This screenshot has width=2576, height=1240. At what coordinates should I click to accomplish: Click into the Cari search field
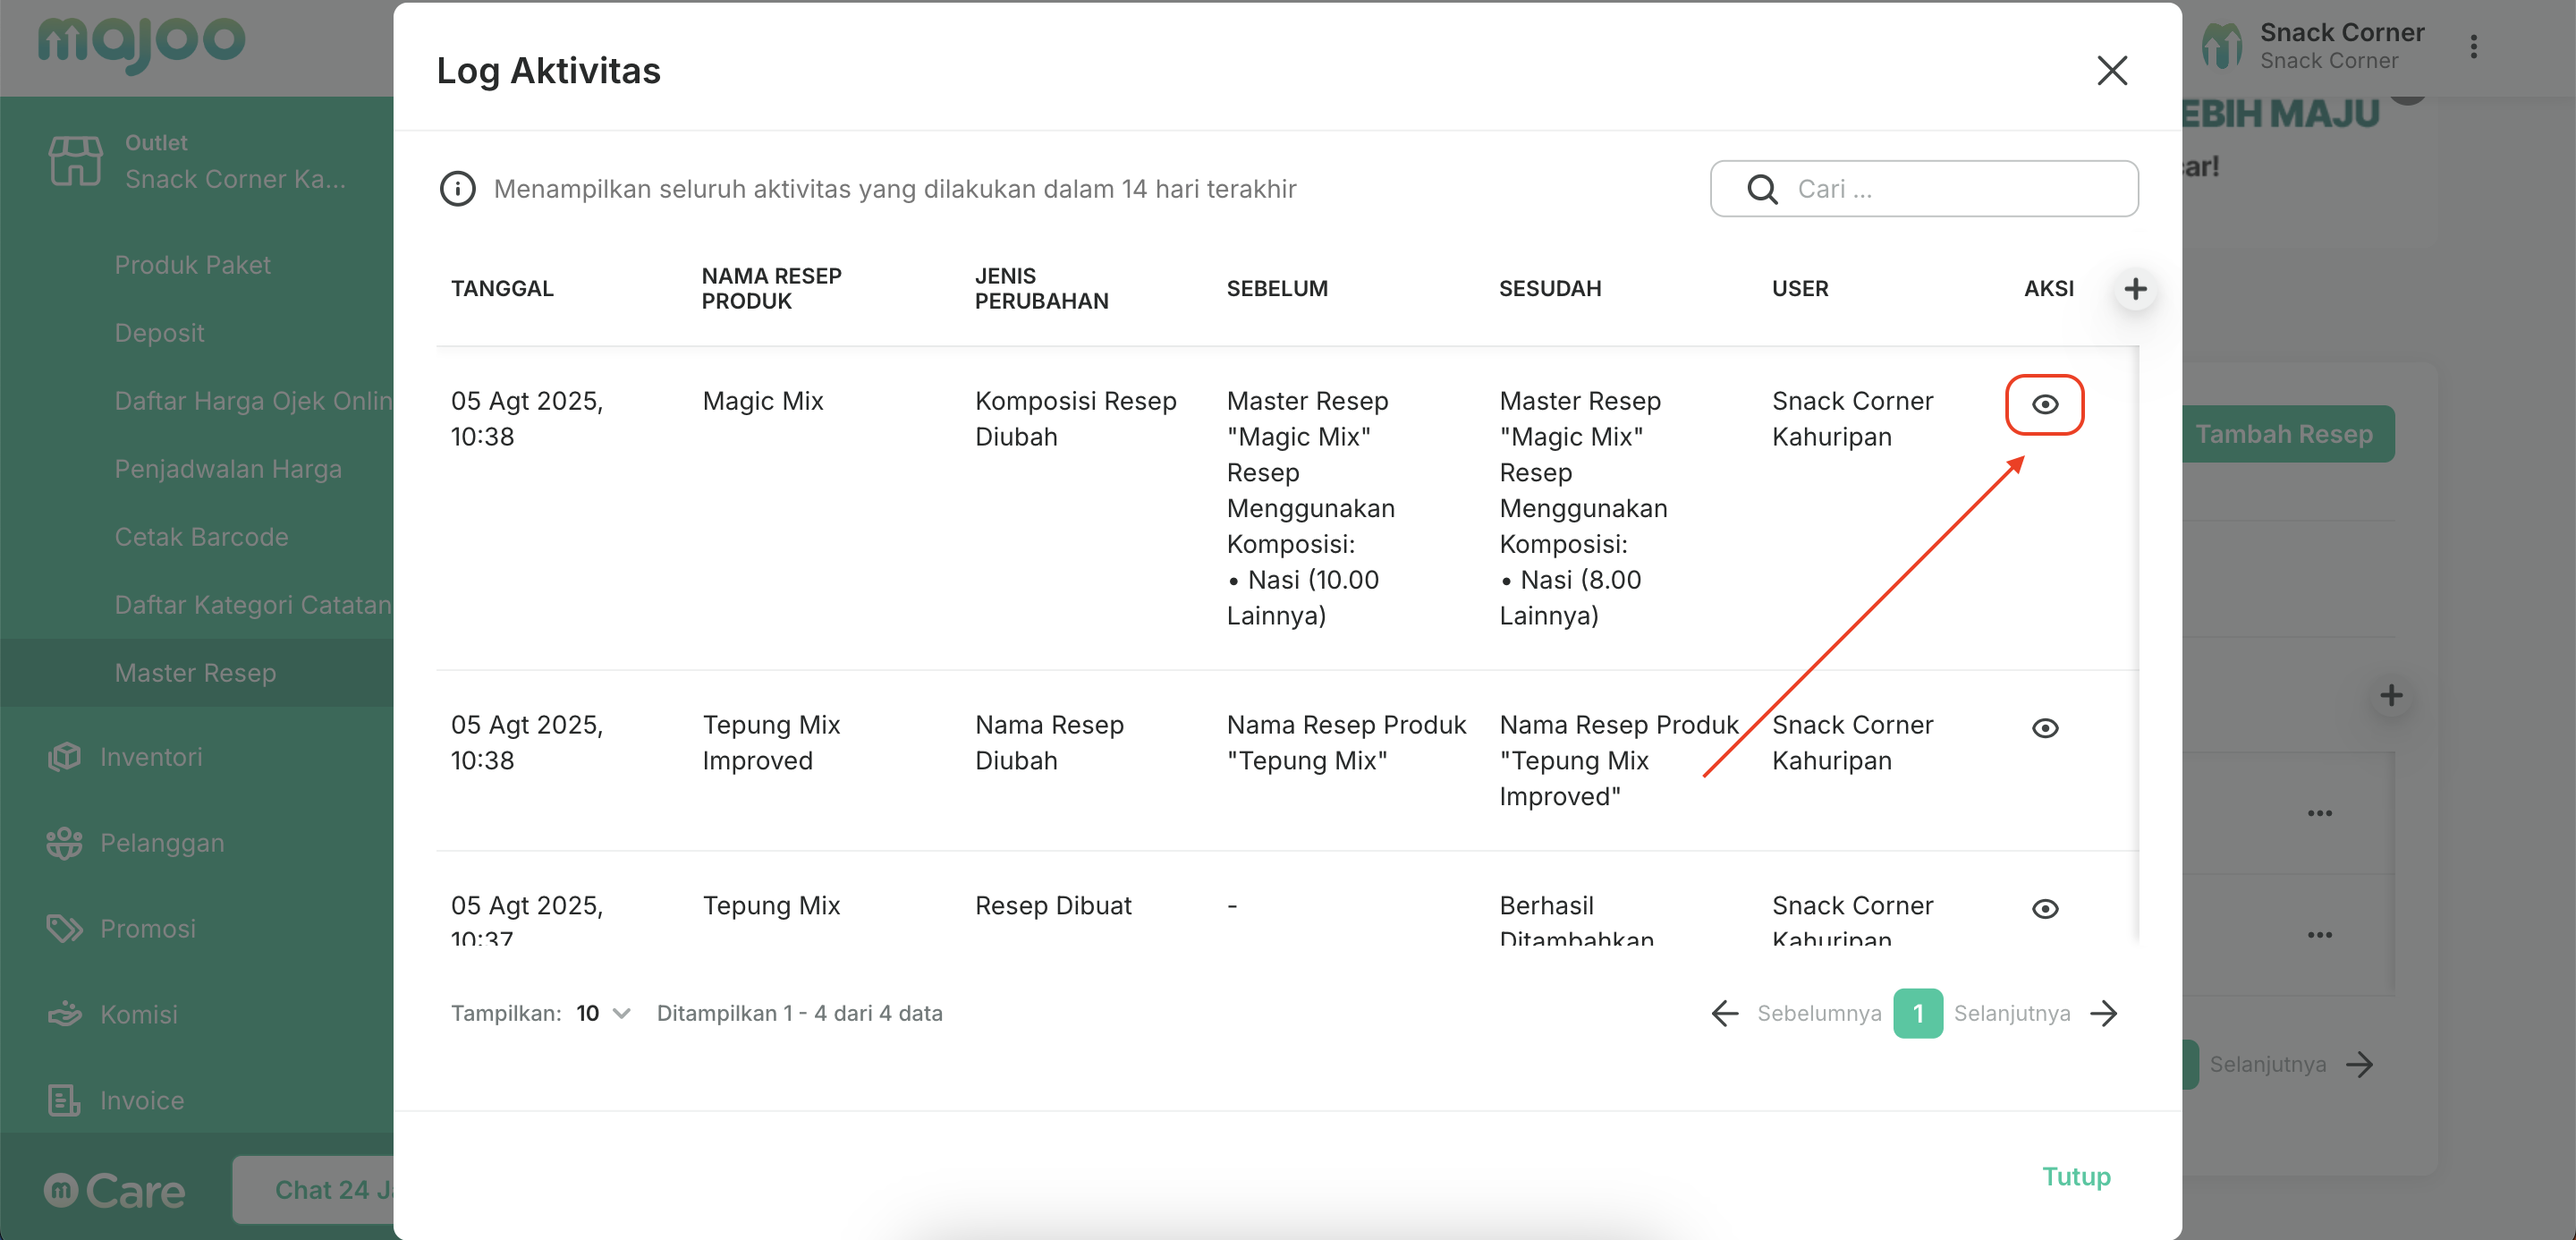[x=1950, y=189]
